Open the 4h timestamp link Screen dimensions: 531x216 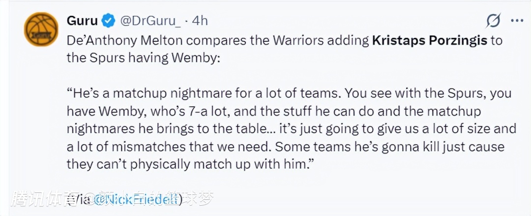pyautogui.click(x=200, y=21)
